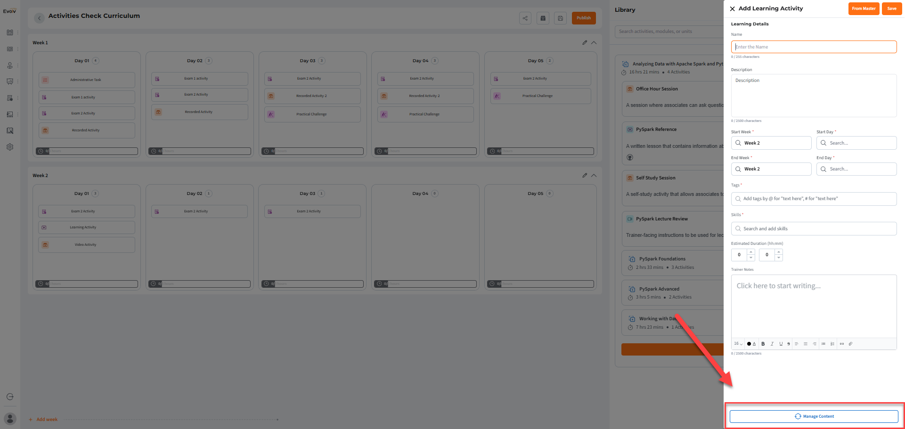Go back using the arrow beside Activities Check Curriculum
This screenshot has height=429, width=905.
pos(40,18)
